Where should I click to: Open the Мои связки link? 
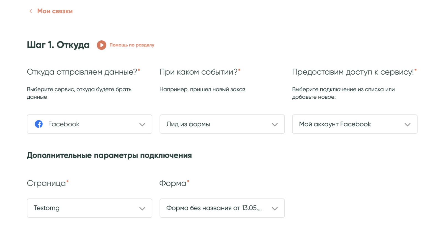[x=55, y=11]
